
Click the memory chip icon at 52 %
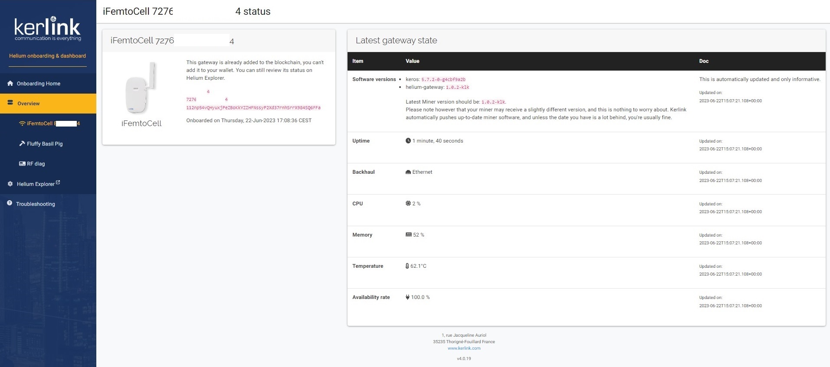pyautogui.click(x=408, y=234)
